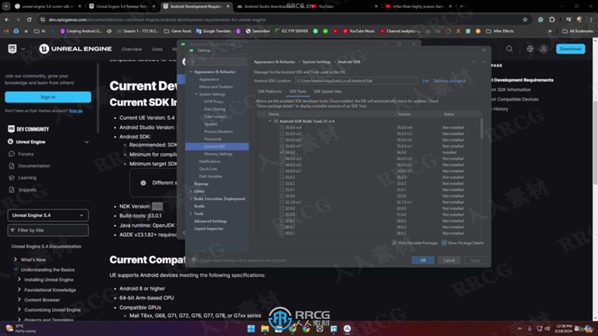Click the Sign in button on Epic page
Viewport: 598px width, 336px height.
point(48,97)
